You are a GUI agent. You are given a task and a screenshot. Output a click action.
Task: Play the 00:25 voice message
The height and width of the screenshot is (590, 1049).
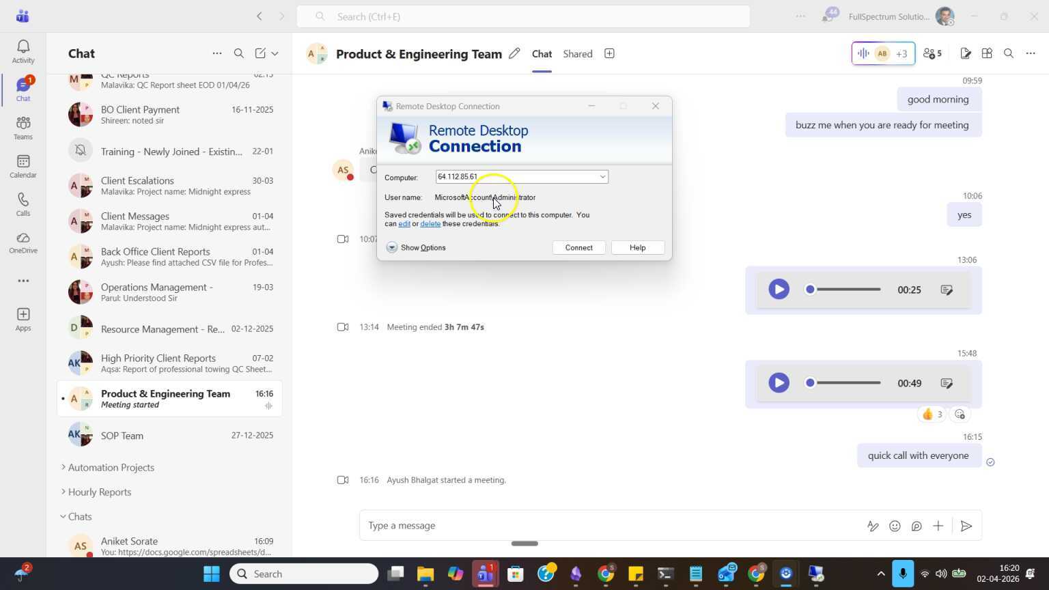click(x=779, y=290)
